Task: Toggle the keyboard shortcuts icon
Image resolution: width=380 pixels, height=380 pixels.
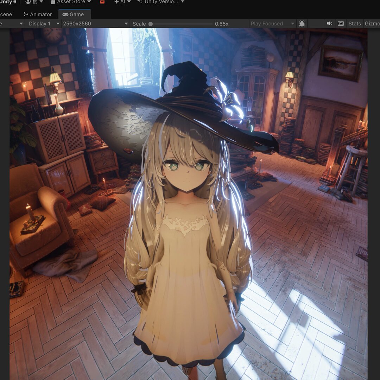Action: click(x=341, y=24)
